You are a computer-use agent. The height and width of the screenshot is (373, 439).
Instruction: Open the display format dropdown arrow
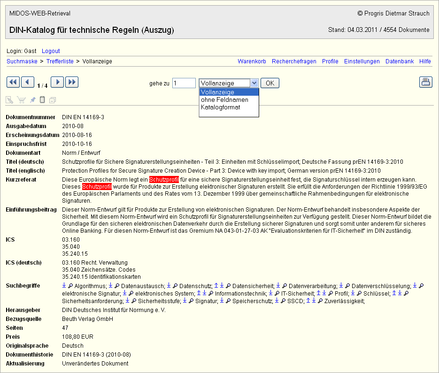pos(254,83)
